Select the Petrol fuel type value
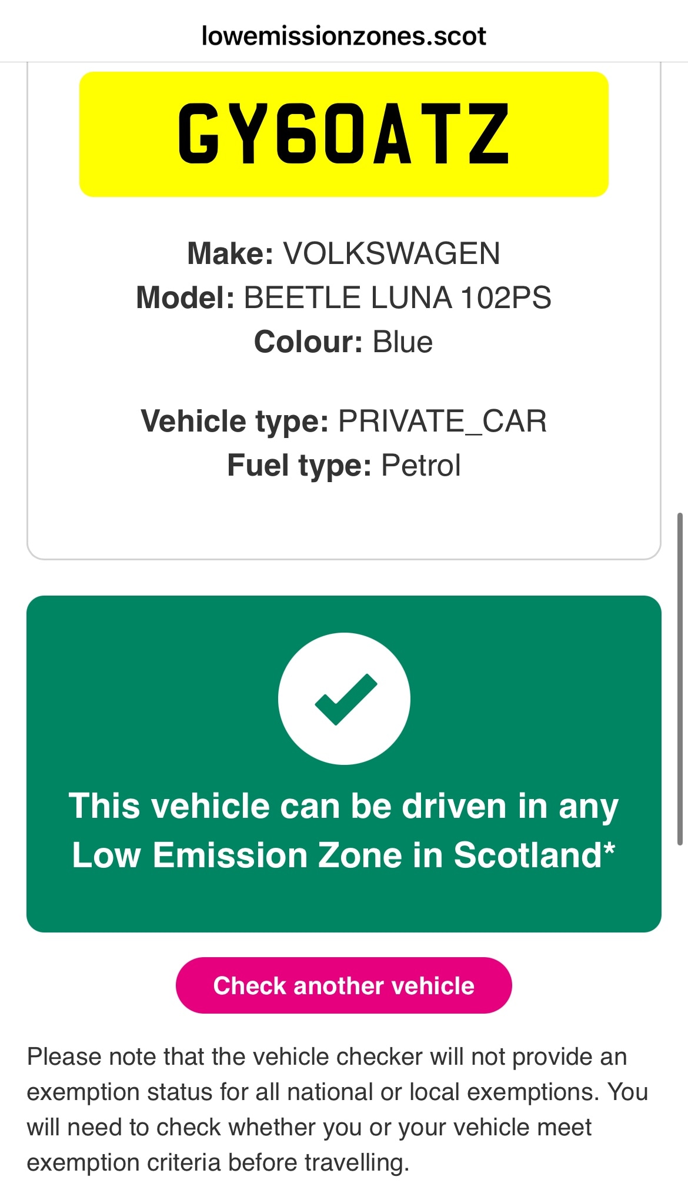 click(421, 465)
